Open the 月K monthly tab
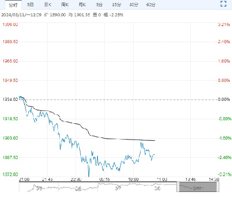 (x=82, y=5)
